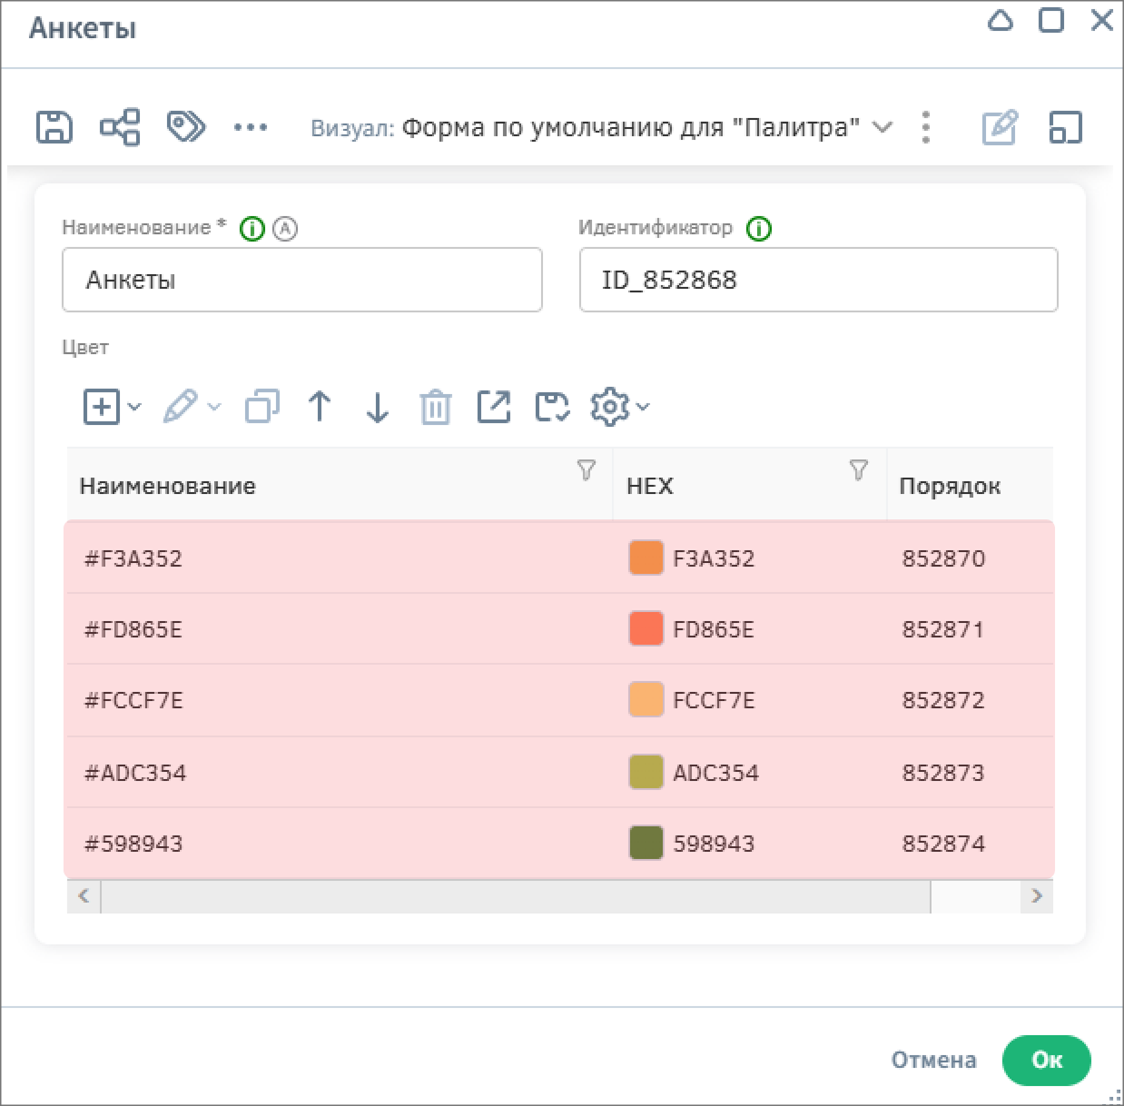Click the edit form pencil icon
The height and width of the screenshot is (1106, 1124).
(x=1000, y=127)
